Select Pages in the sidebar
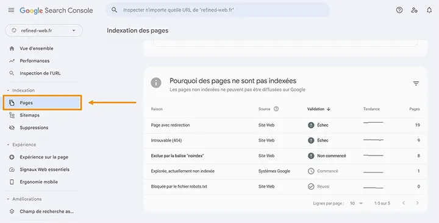This screenshot has height=223, width=439. [x=42, y=103]
